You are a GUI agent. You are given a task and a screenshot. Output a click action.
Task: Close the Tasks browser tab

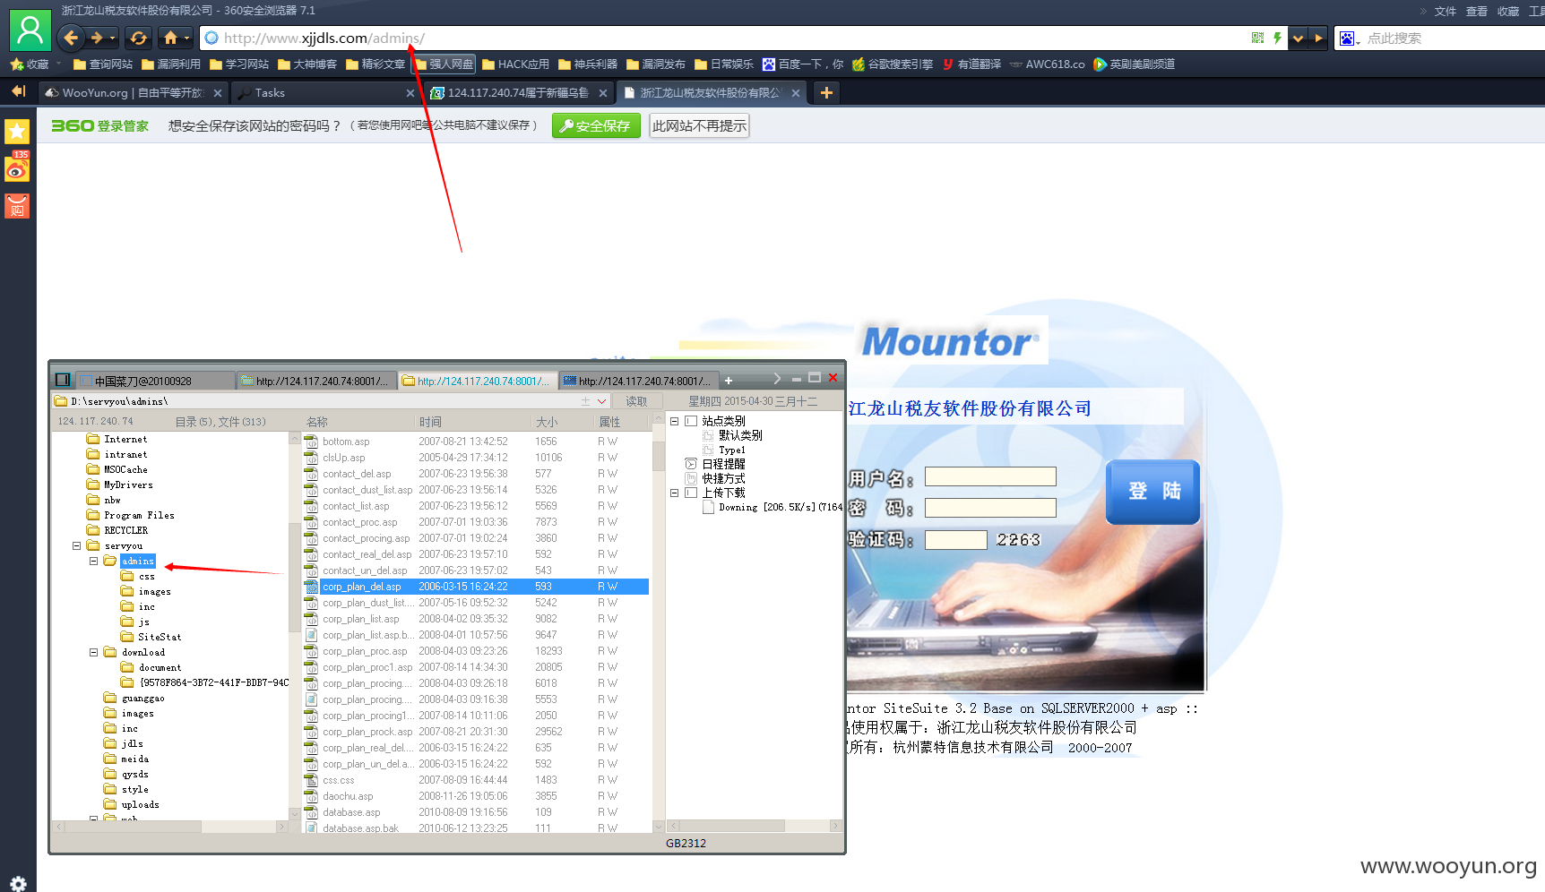click(410, 93)
